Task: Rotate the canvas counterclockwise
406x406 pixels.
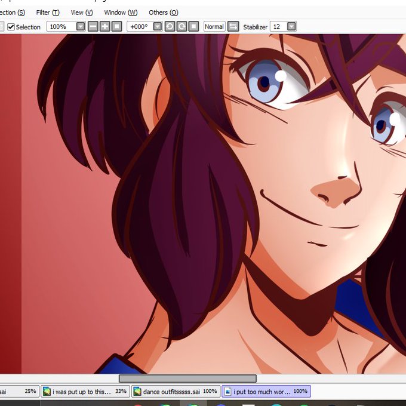Action: (170, 26)
